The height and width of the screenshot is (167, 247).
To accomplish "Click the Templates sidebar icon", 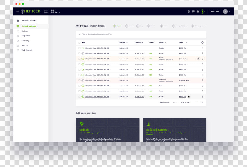I will pyautogui.click(x=18, y=36).
